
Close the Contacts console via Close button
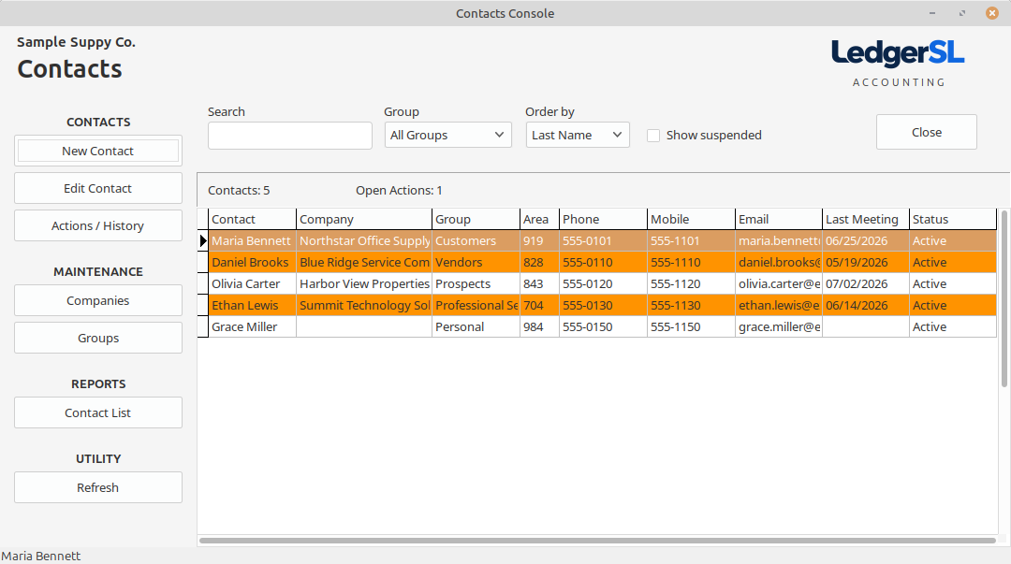coord(927,132)
